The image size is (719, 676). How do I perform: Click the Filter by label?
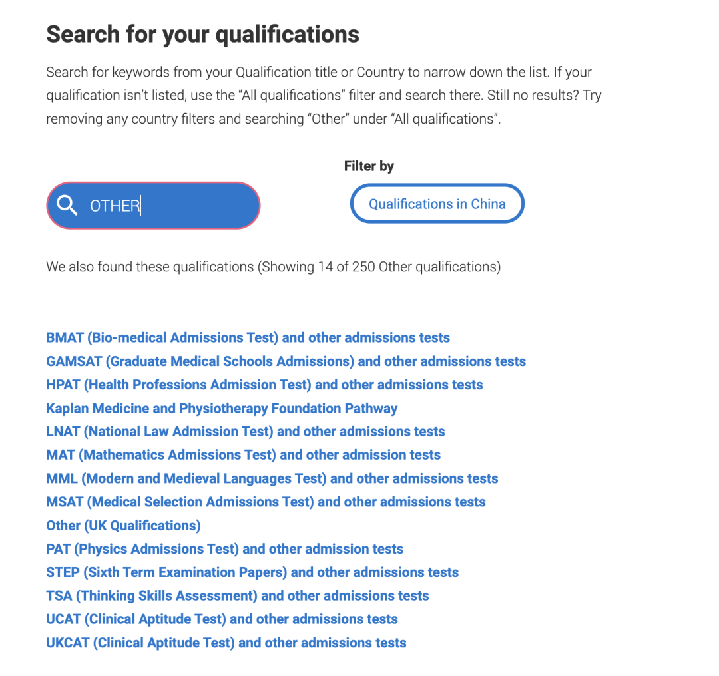click(x=369, y=166)
